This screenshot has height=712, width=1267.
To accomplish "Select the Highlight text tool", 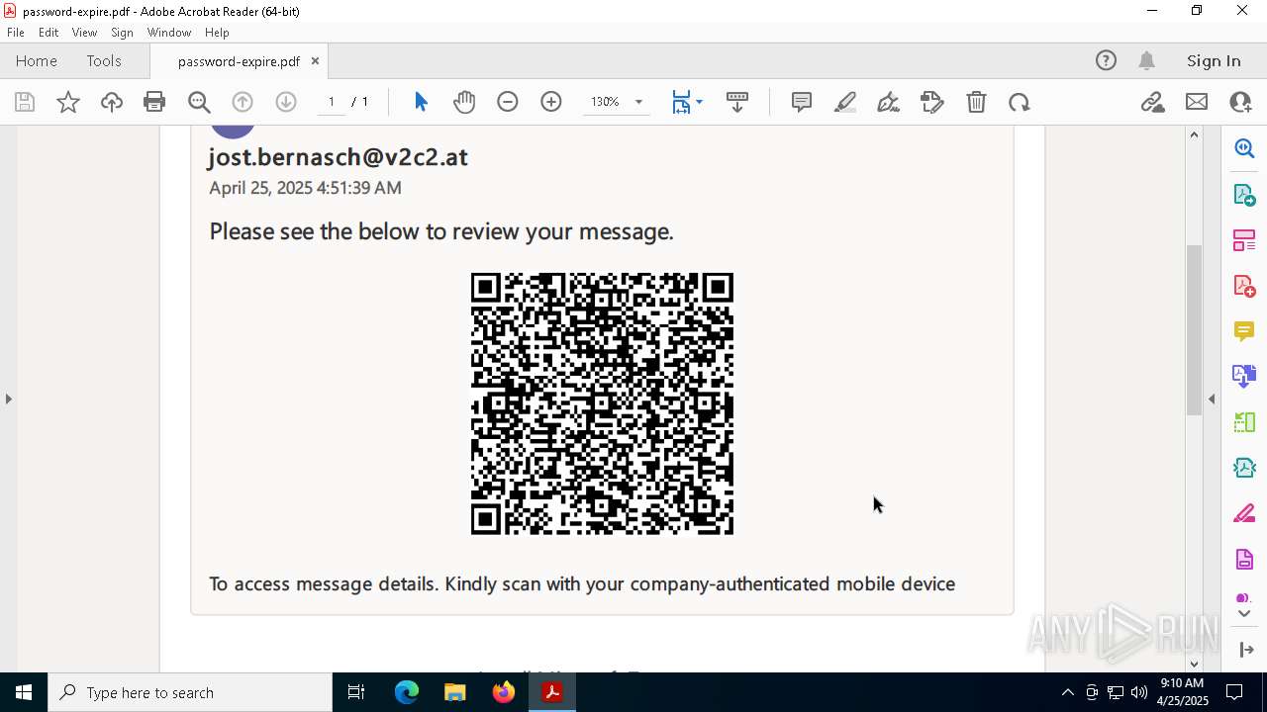I will point(845,102).
